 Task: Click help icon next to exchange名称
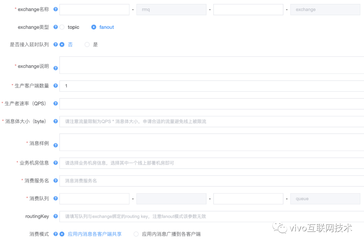56,9
